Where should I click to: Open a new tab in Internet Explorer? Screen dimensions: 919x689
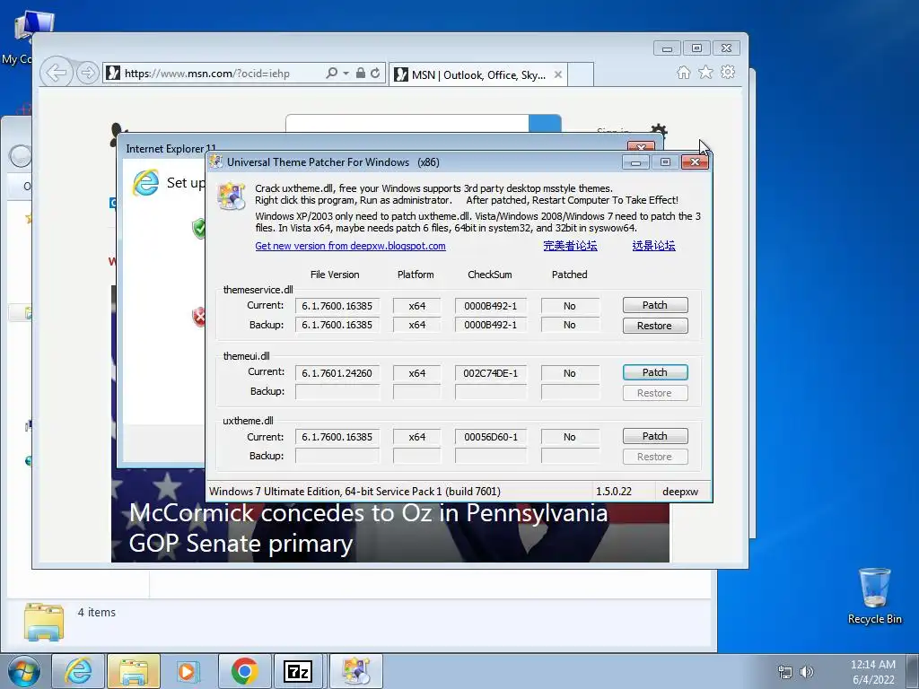(x=581, y=74)
